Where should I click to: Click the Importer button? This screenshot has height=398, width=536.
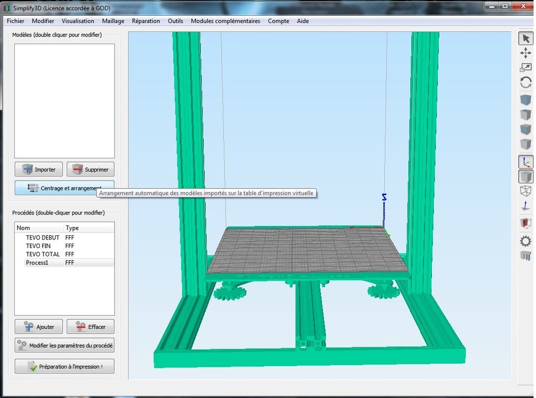coord(39,169)
